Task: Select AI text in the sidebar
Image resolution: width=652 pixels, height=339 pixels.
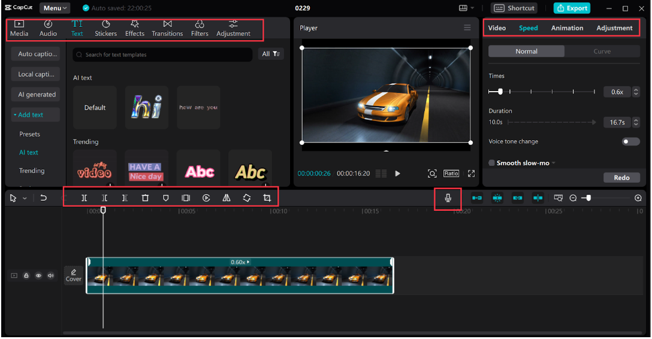Action: coord(28,153)
